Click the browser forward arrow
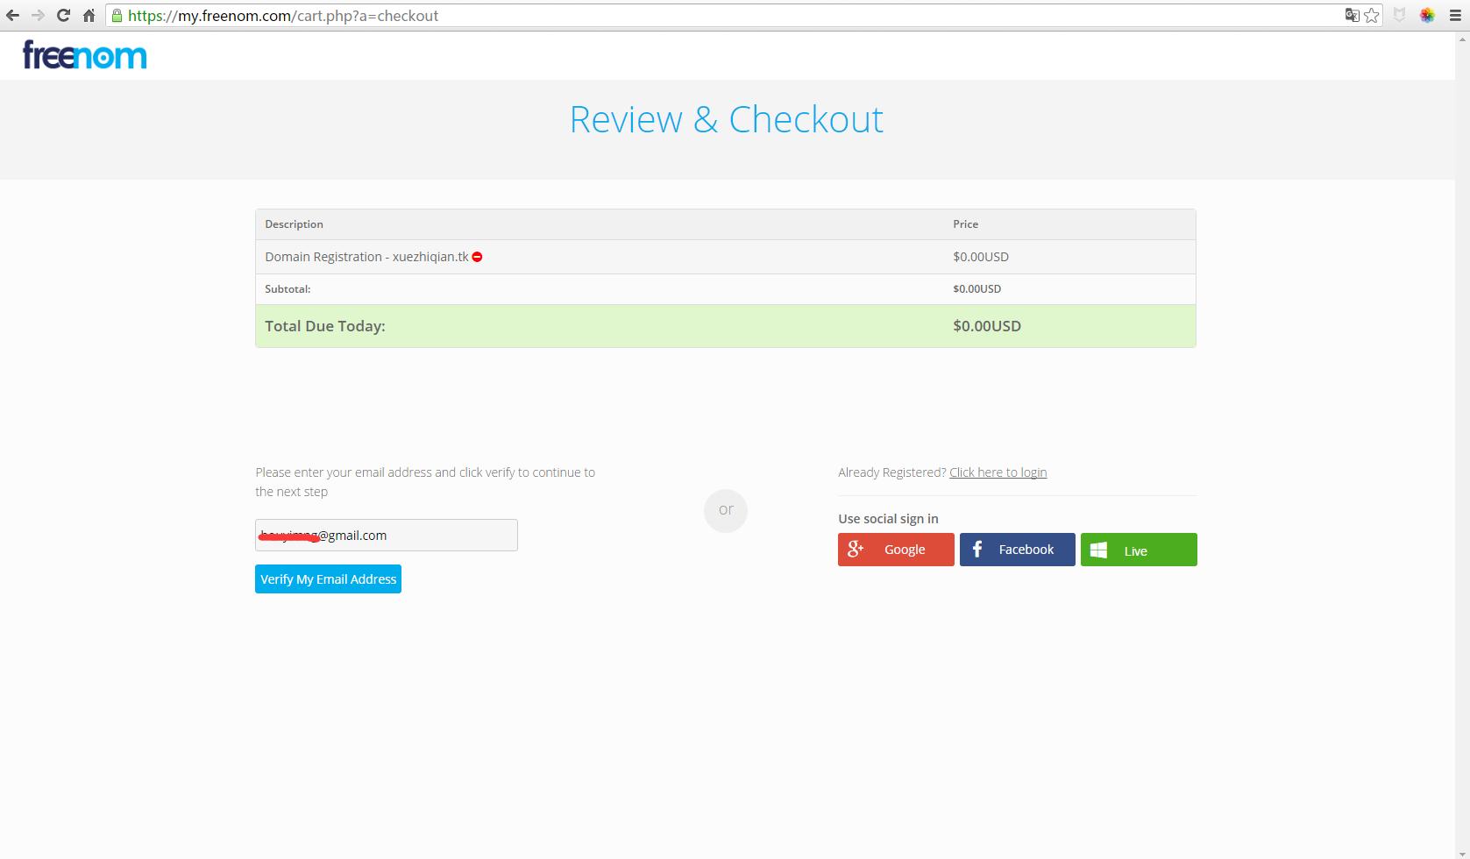The image size is (1470, 859). coord(38,16)
